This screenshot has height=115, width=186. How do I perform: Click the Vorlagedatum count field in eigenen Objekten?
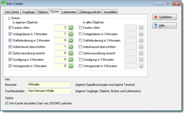[60, 34]
